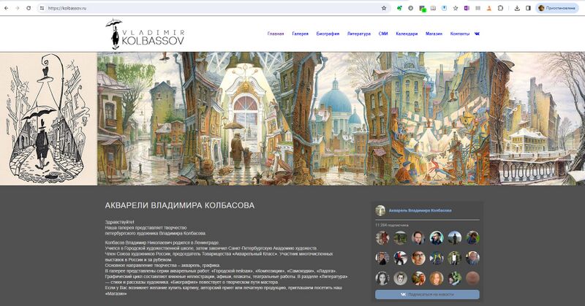
Task: Open the plain brown blank subscriber avatar
Action: tap(472, 278)
